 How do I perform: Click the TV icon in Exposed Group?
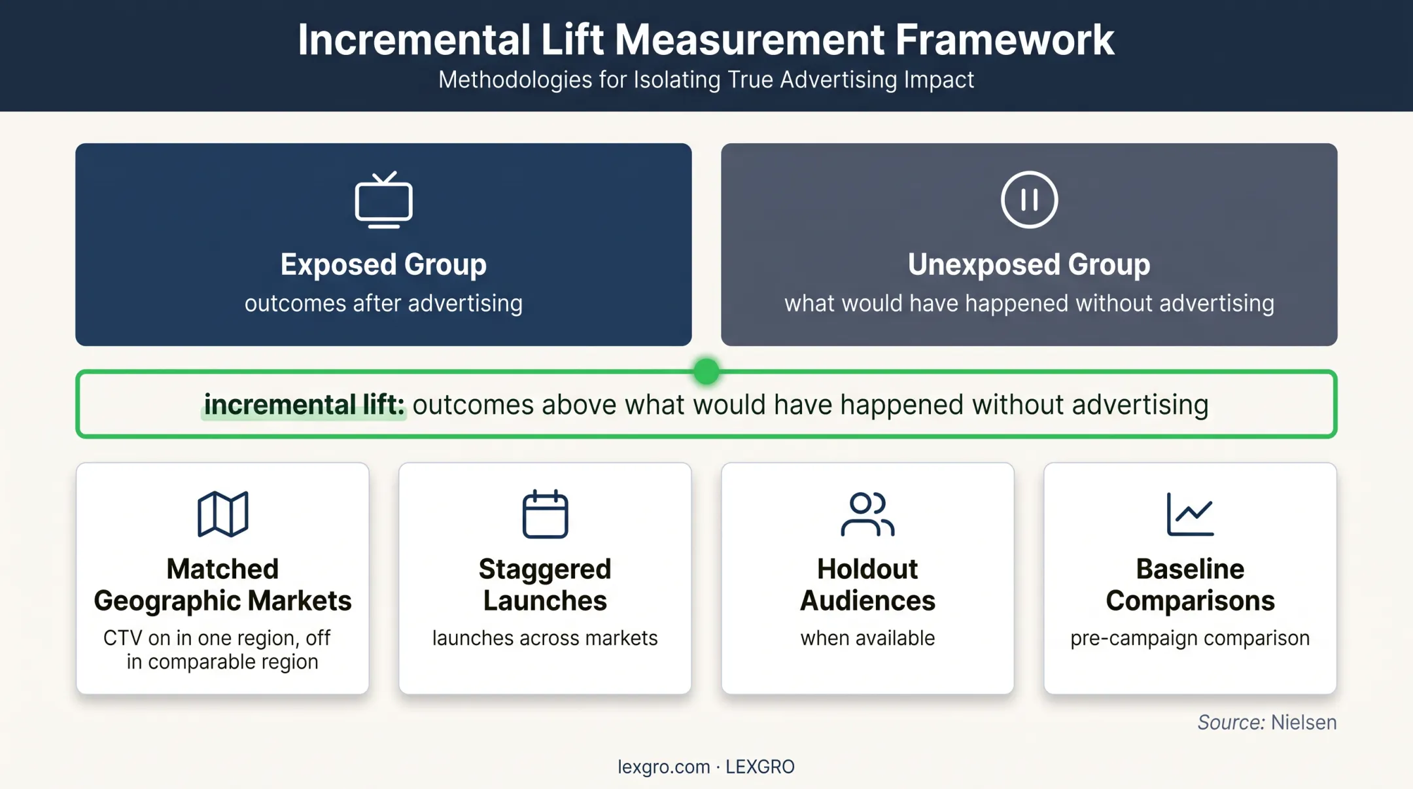[x=383, y=200]
